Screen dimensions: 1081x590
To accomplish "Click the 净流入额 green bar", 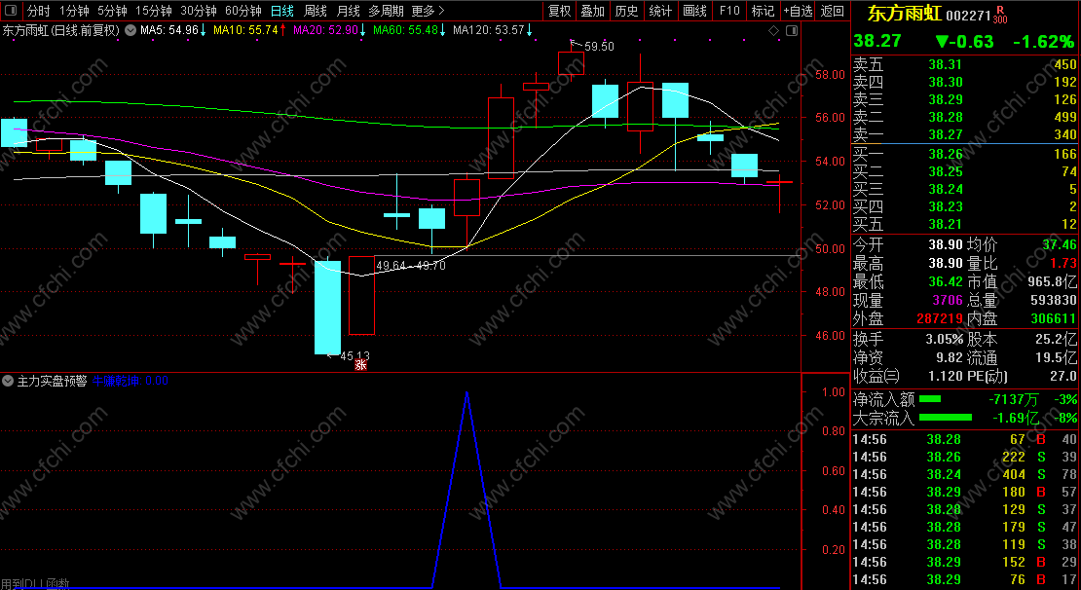I will pyautogui.click(x=930, y=399).
